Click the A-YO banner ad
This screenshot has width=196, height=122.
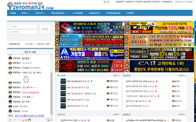[90, 53]
